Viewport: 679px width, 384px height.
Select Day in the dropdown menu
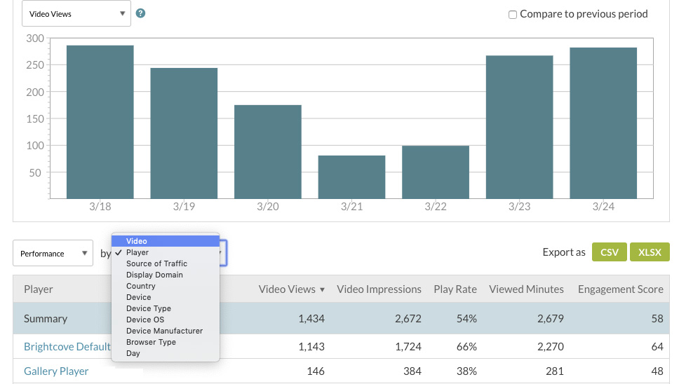coord(133,353)
